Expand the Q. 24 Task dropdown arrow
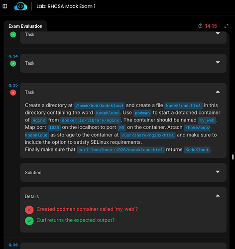Viewport: 235px width, 249px height. (218, 62)
